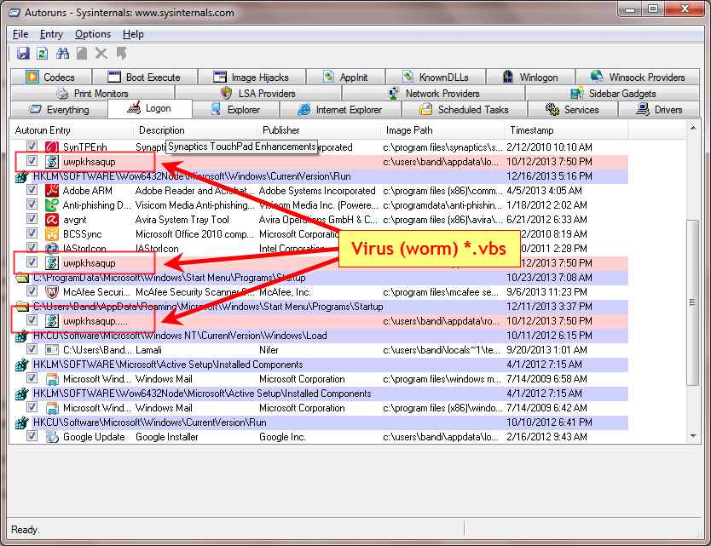Click the Anti-phishing entry icon

(52, 204)
